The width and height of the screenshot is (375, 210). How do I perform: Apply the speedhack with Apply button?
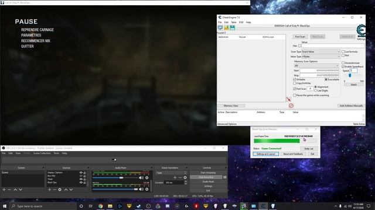coord(354,85)
